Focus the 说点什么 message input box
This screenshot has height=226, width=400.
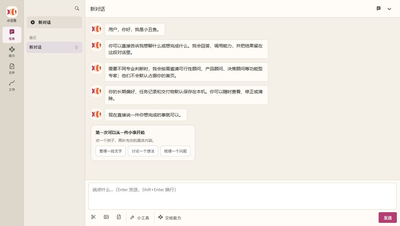click(x=242, y=196)
